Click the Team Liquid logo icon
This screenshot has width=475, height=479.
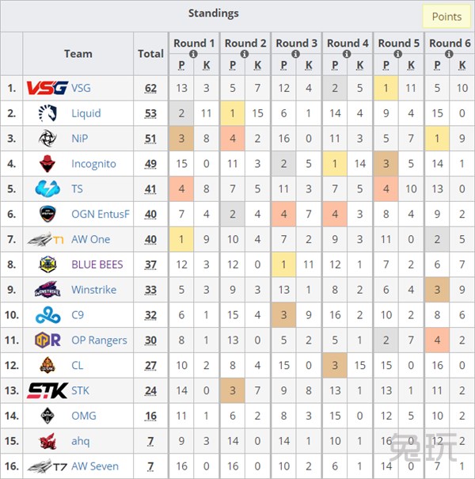(x=47, y=113)
